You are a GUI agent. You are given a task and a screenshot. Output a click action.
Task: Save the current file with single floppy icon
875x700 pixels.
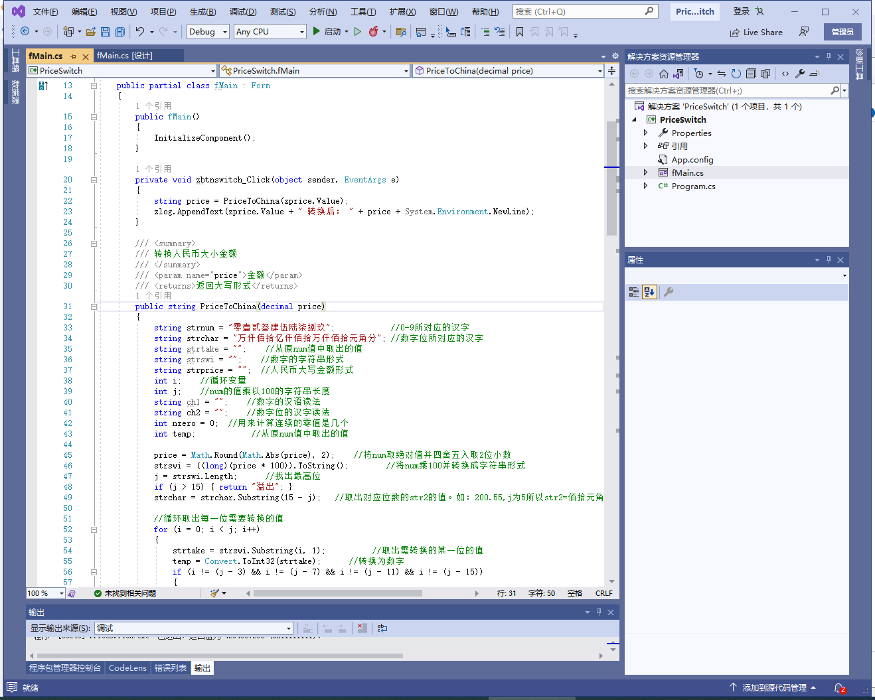click(106, 31)
